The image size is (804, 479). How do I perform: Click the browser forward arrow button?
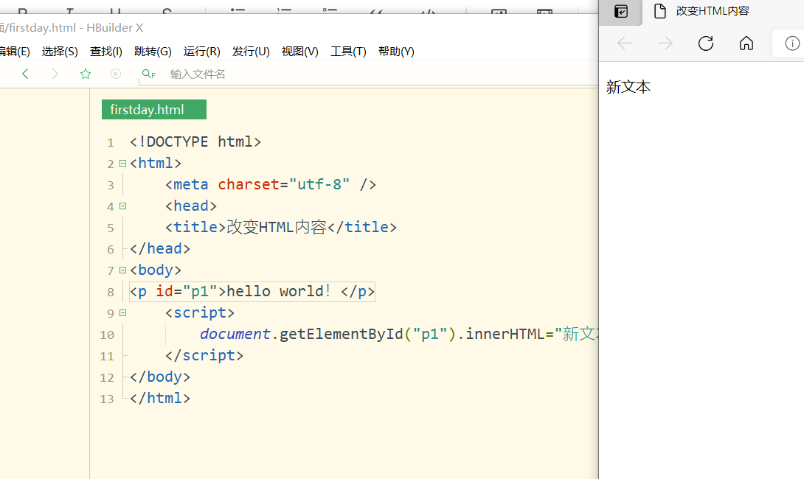click(665, 43)
